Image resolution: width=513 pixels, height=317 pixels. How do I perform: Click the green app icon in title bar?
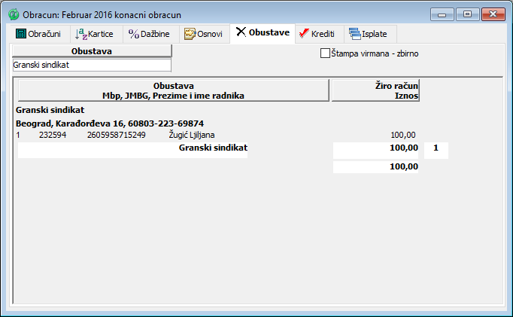[14, 15]
